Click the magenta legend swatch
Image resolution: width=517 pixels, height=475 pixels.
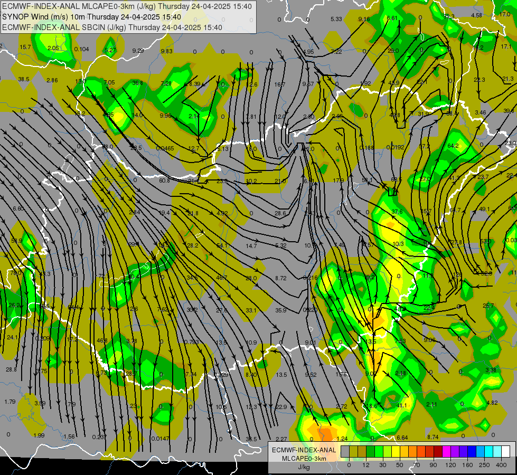coord(446,451)
